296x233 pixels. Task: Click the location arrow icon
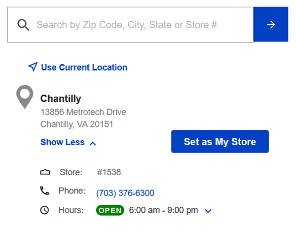33,67
